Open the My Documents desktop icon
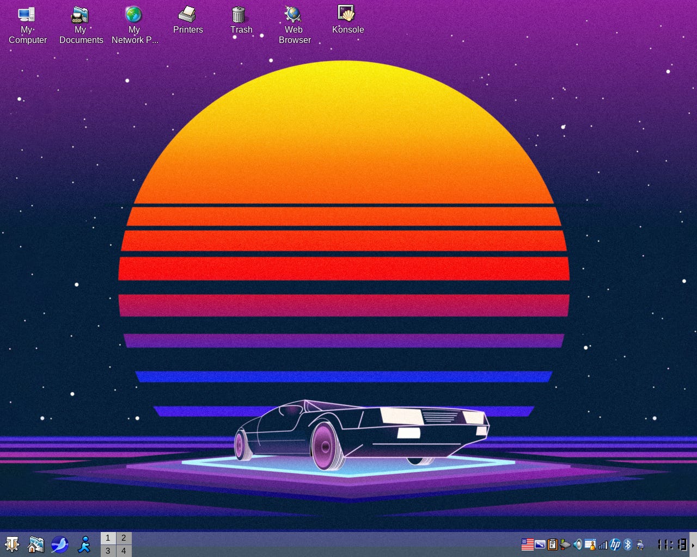 tap(81, 26)
